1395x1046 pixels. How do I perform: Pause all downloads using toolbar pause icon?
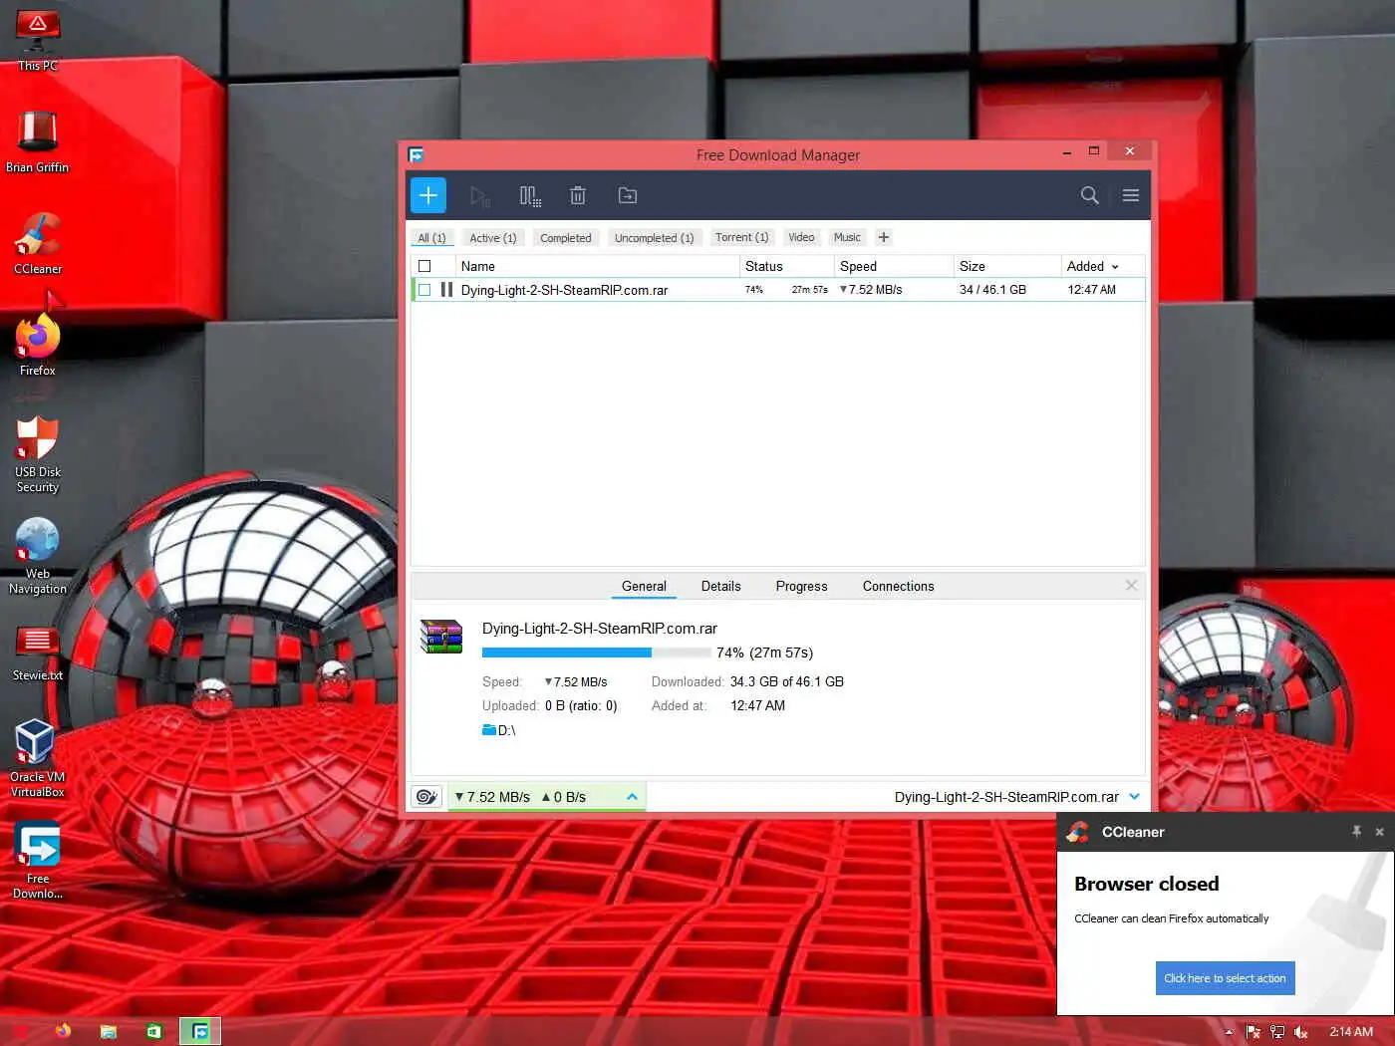(x=530, y=196)
